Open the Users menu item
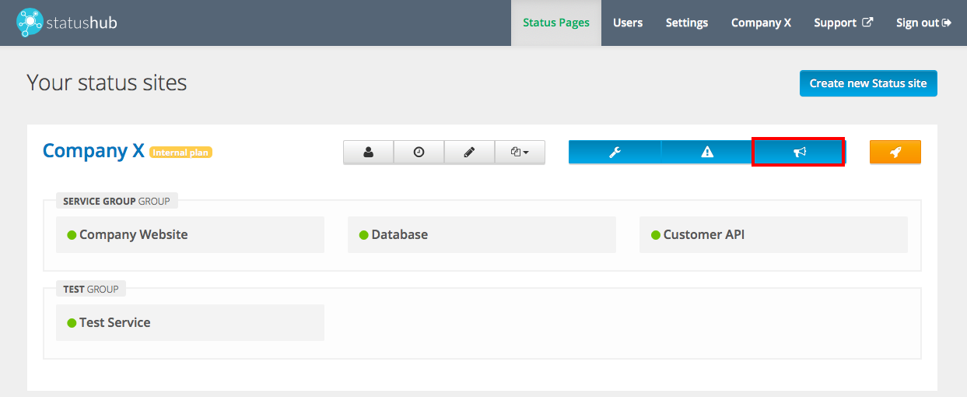Image resolution: width=967 pixels, height=397 pixels. (x=628, y=23)
